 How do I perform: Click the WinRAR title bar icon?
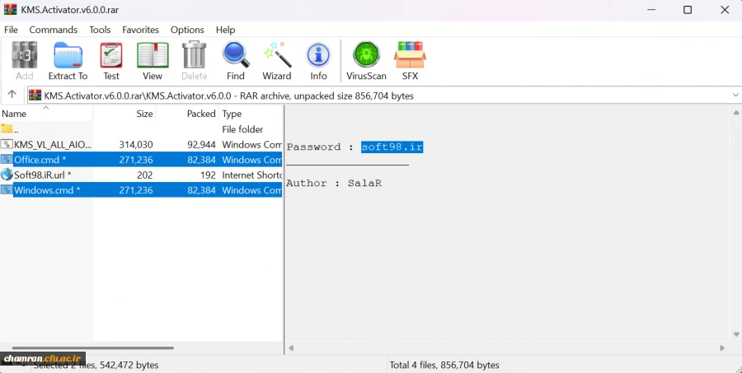click(11, 9)
